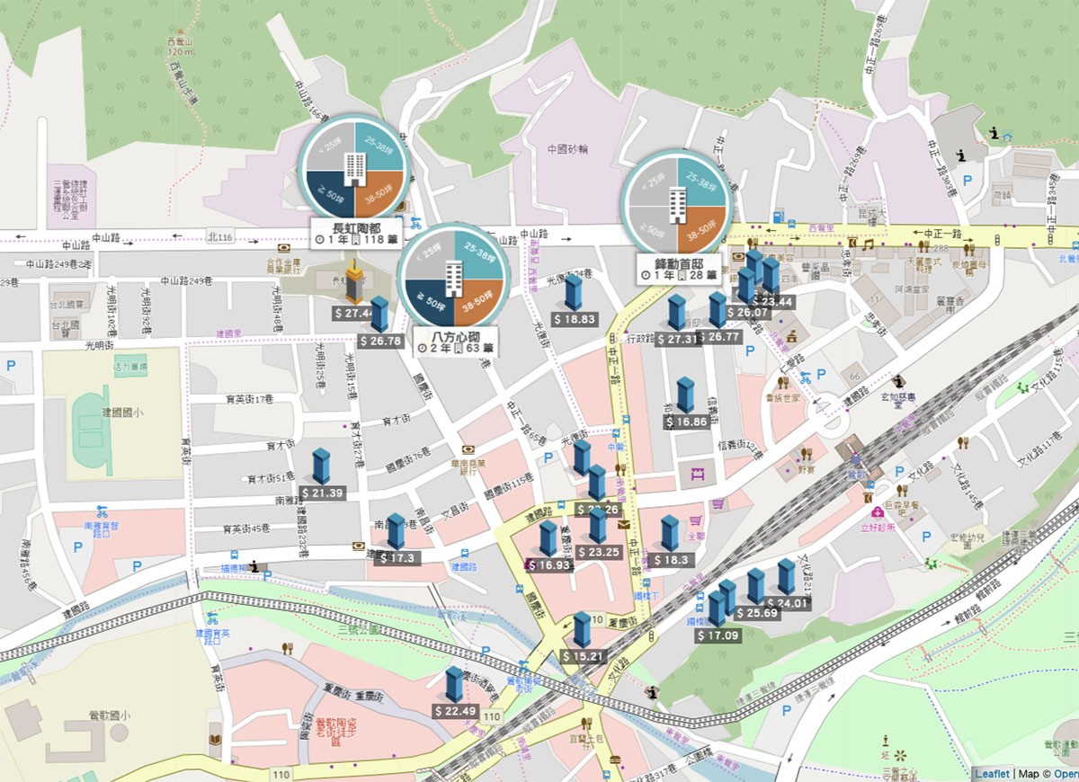Click the building marker priced $15.21

[582, 630]
